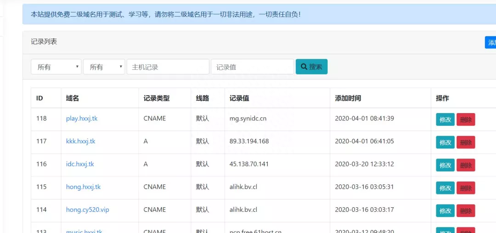Delete record 114 hong.cy520.vip
Viewport: 496px width, 233px height.
[x=466, y=210]
